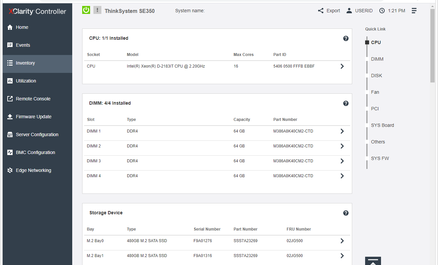438x265 pixels.
Task: Click the Server Configuration icon in sidebar
Action: (10, 134)
